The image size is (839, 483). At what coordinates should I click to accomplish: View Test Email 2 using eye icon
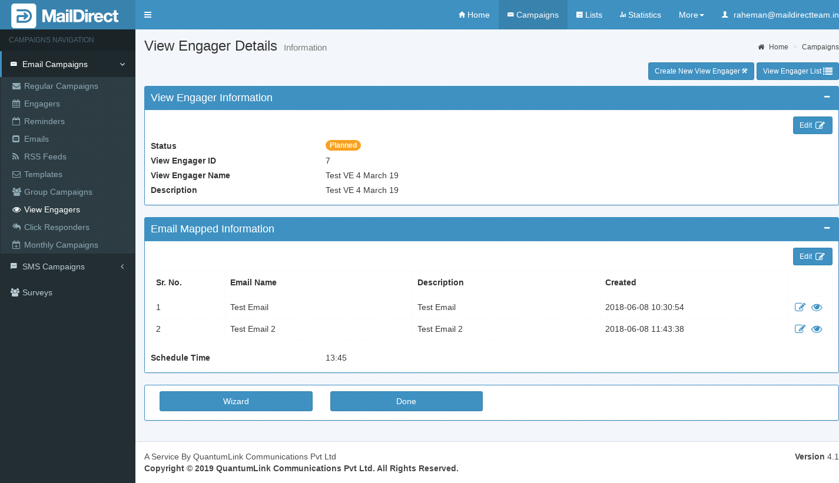click(817, 329)
